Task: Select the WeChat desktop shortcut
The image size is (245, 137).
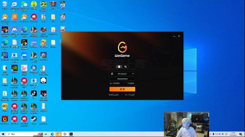Action: tap(24, 6)
